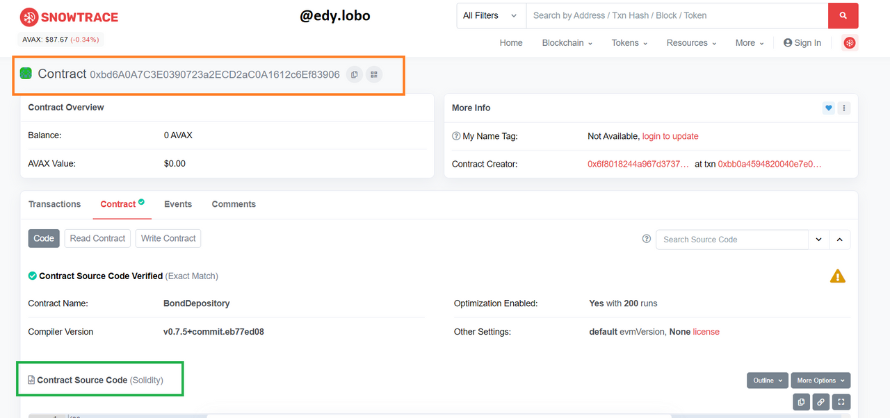Click the 0 AVAX balance value
The height and width of the screenshot is (418, 890).
tap(178, 135)
